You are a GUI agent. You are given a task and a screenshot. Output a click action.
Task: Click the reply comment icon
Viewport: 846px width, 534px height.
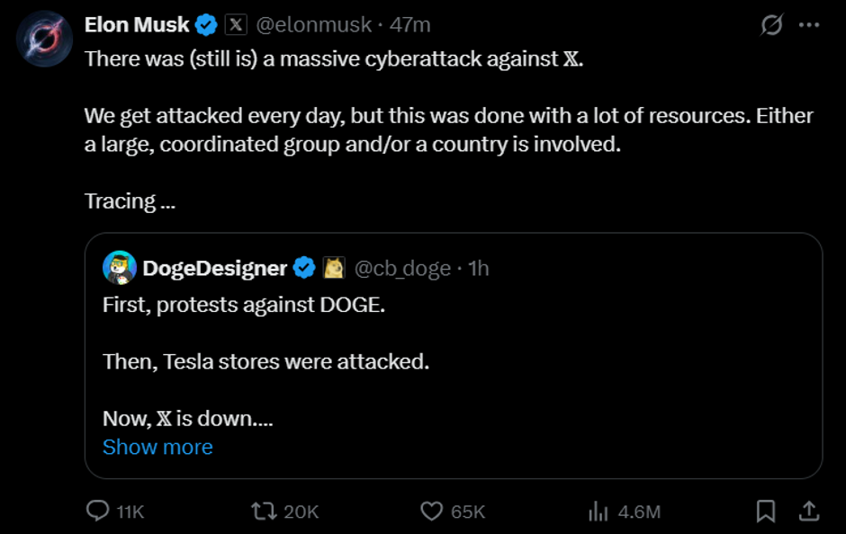(x=97, y=511)
